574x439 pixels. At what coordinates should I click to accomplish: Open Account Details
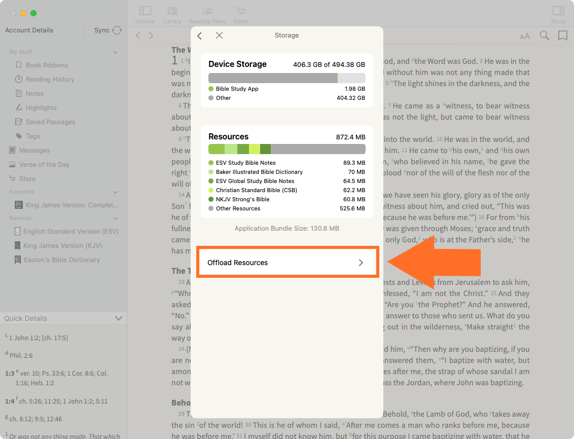[x=29, y=30]
